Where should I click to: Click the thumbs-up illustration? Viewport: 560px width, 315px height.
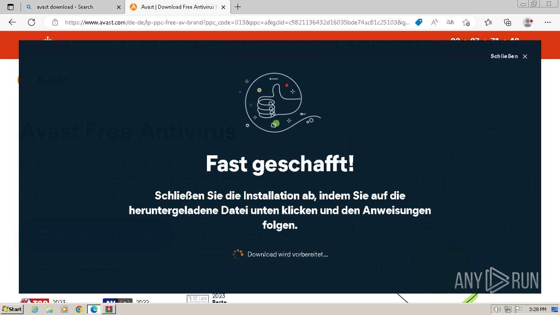click(280, 102)
